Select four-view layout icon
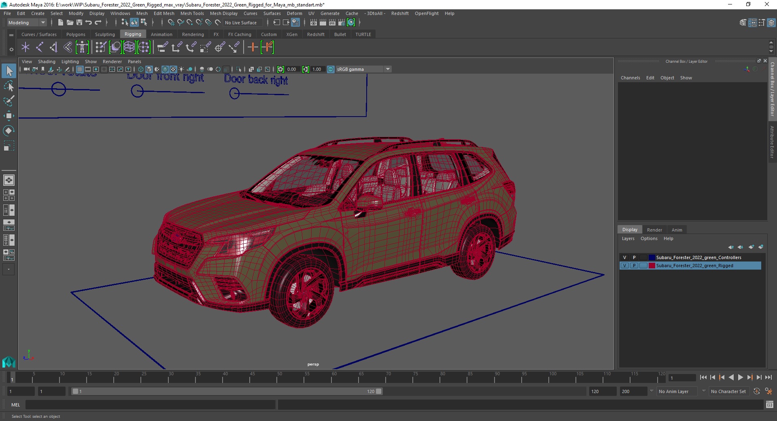 (9, 195)
